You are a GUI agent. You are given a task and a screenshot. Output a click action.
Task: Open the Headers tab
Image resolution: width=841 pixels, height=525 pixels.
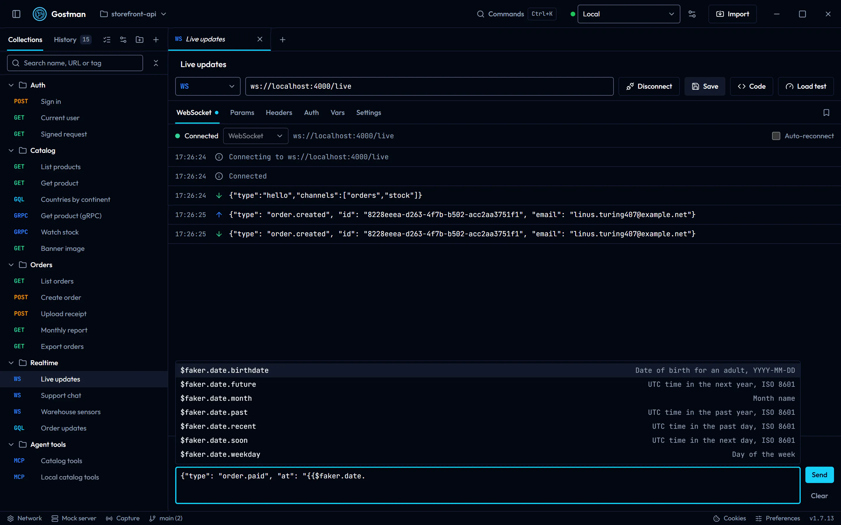pyautogui.click(x=279, y=113)
